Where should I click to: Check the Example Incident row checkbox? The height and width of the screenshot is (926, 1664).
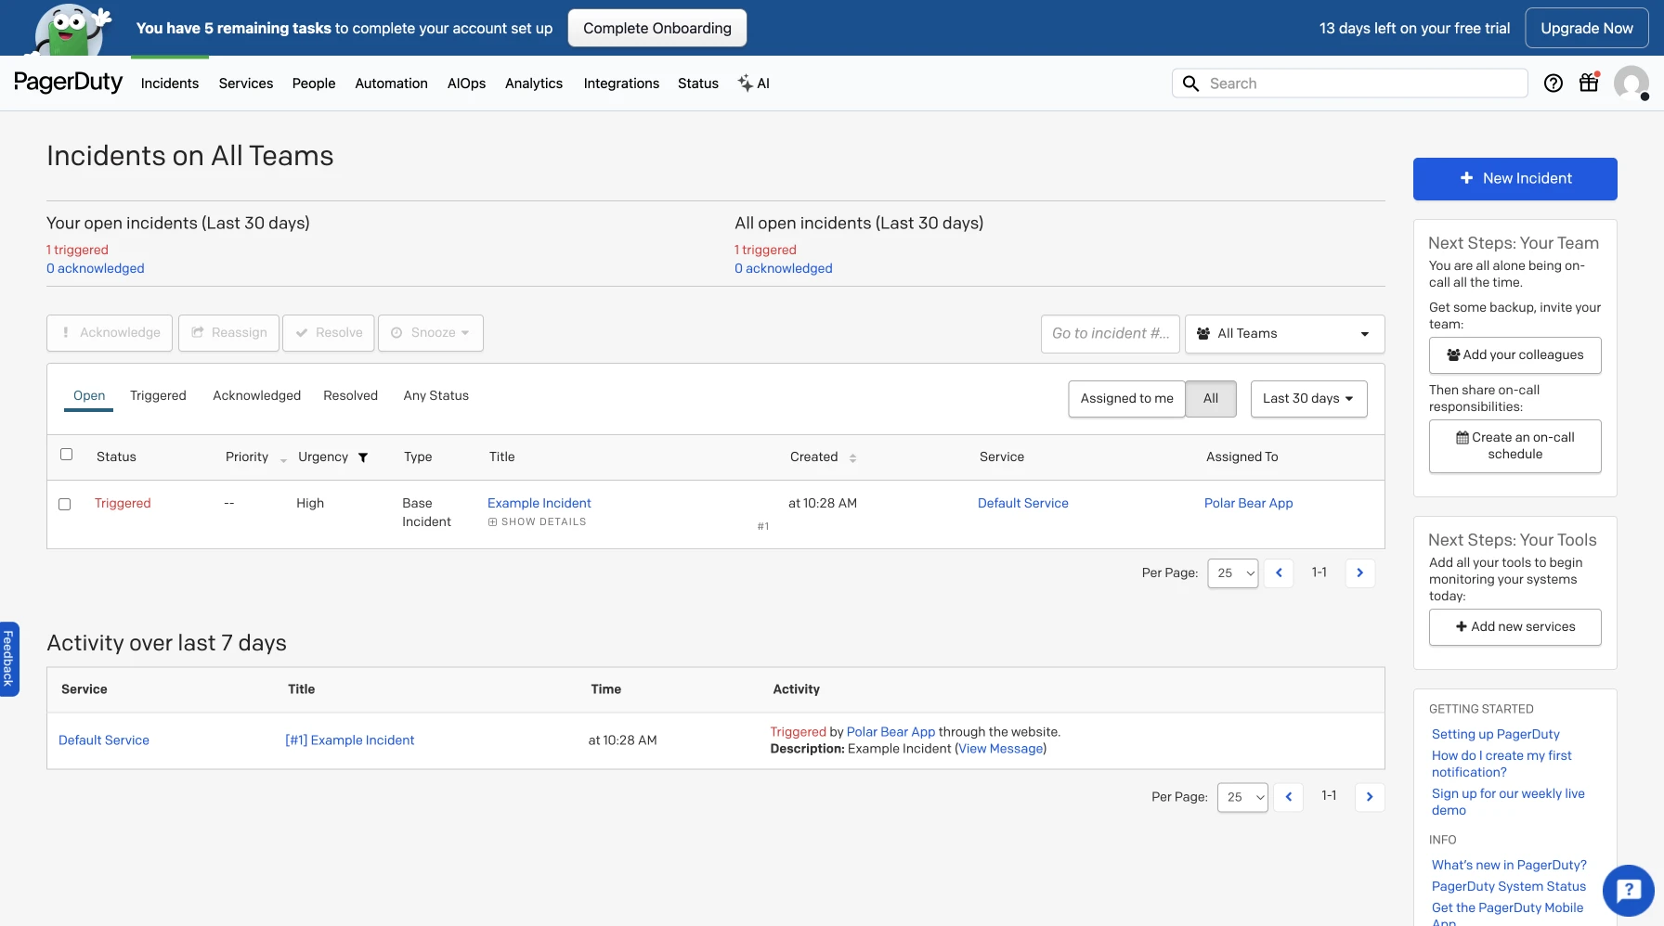pos(65,505)
